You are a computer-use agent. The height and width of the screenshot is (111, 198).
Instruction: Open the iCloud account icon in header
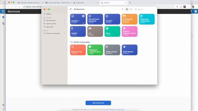click(196, 11)
